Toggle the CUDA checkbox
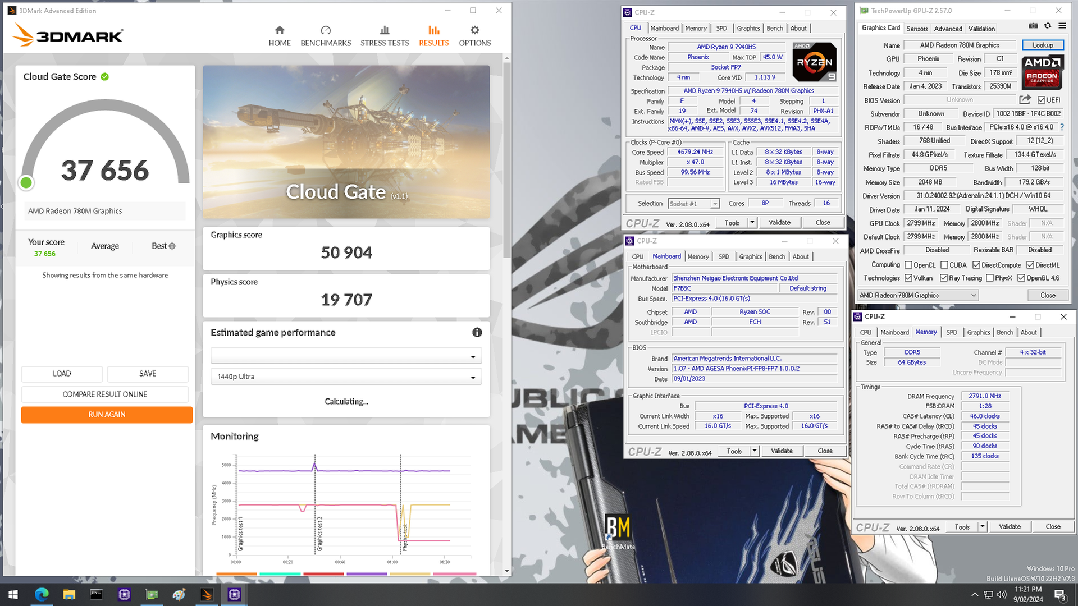 coord(944,265)
